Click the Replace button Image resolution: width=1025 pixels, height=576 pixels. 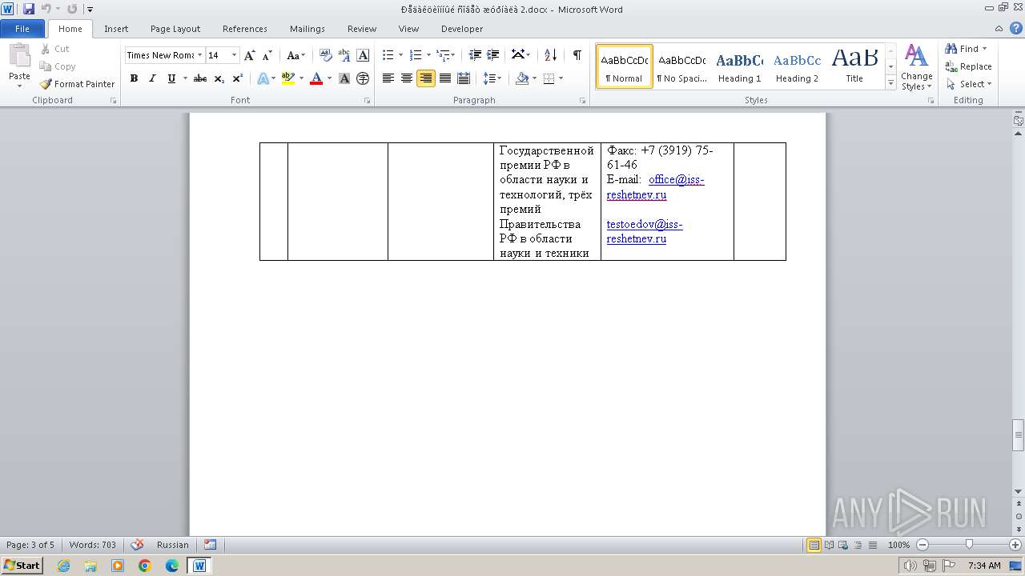(969, 66)
